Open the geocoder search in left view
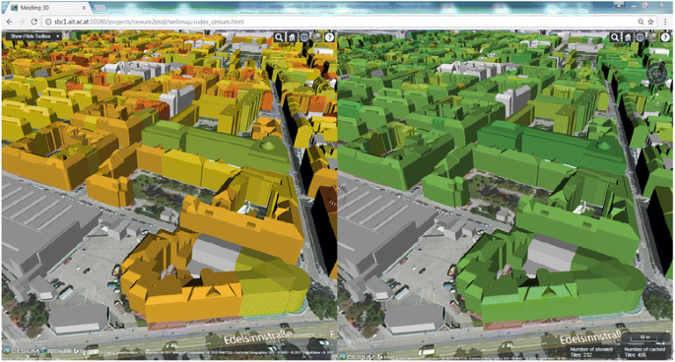The width and height of the screenshot is (675, 362). click(x=279, y=37)
